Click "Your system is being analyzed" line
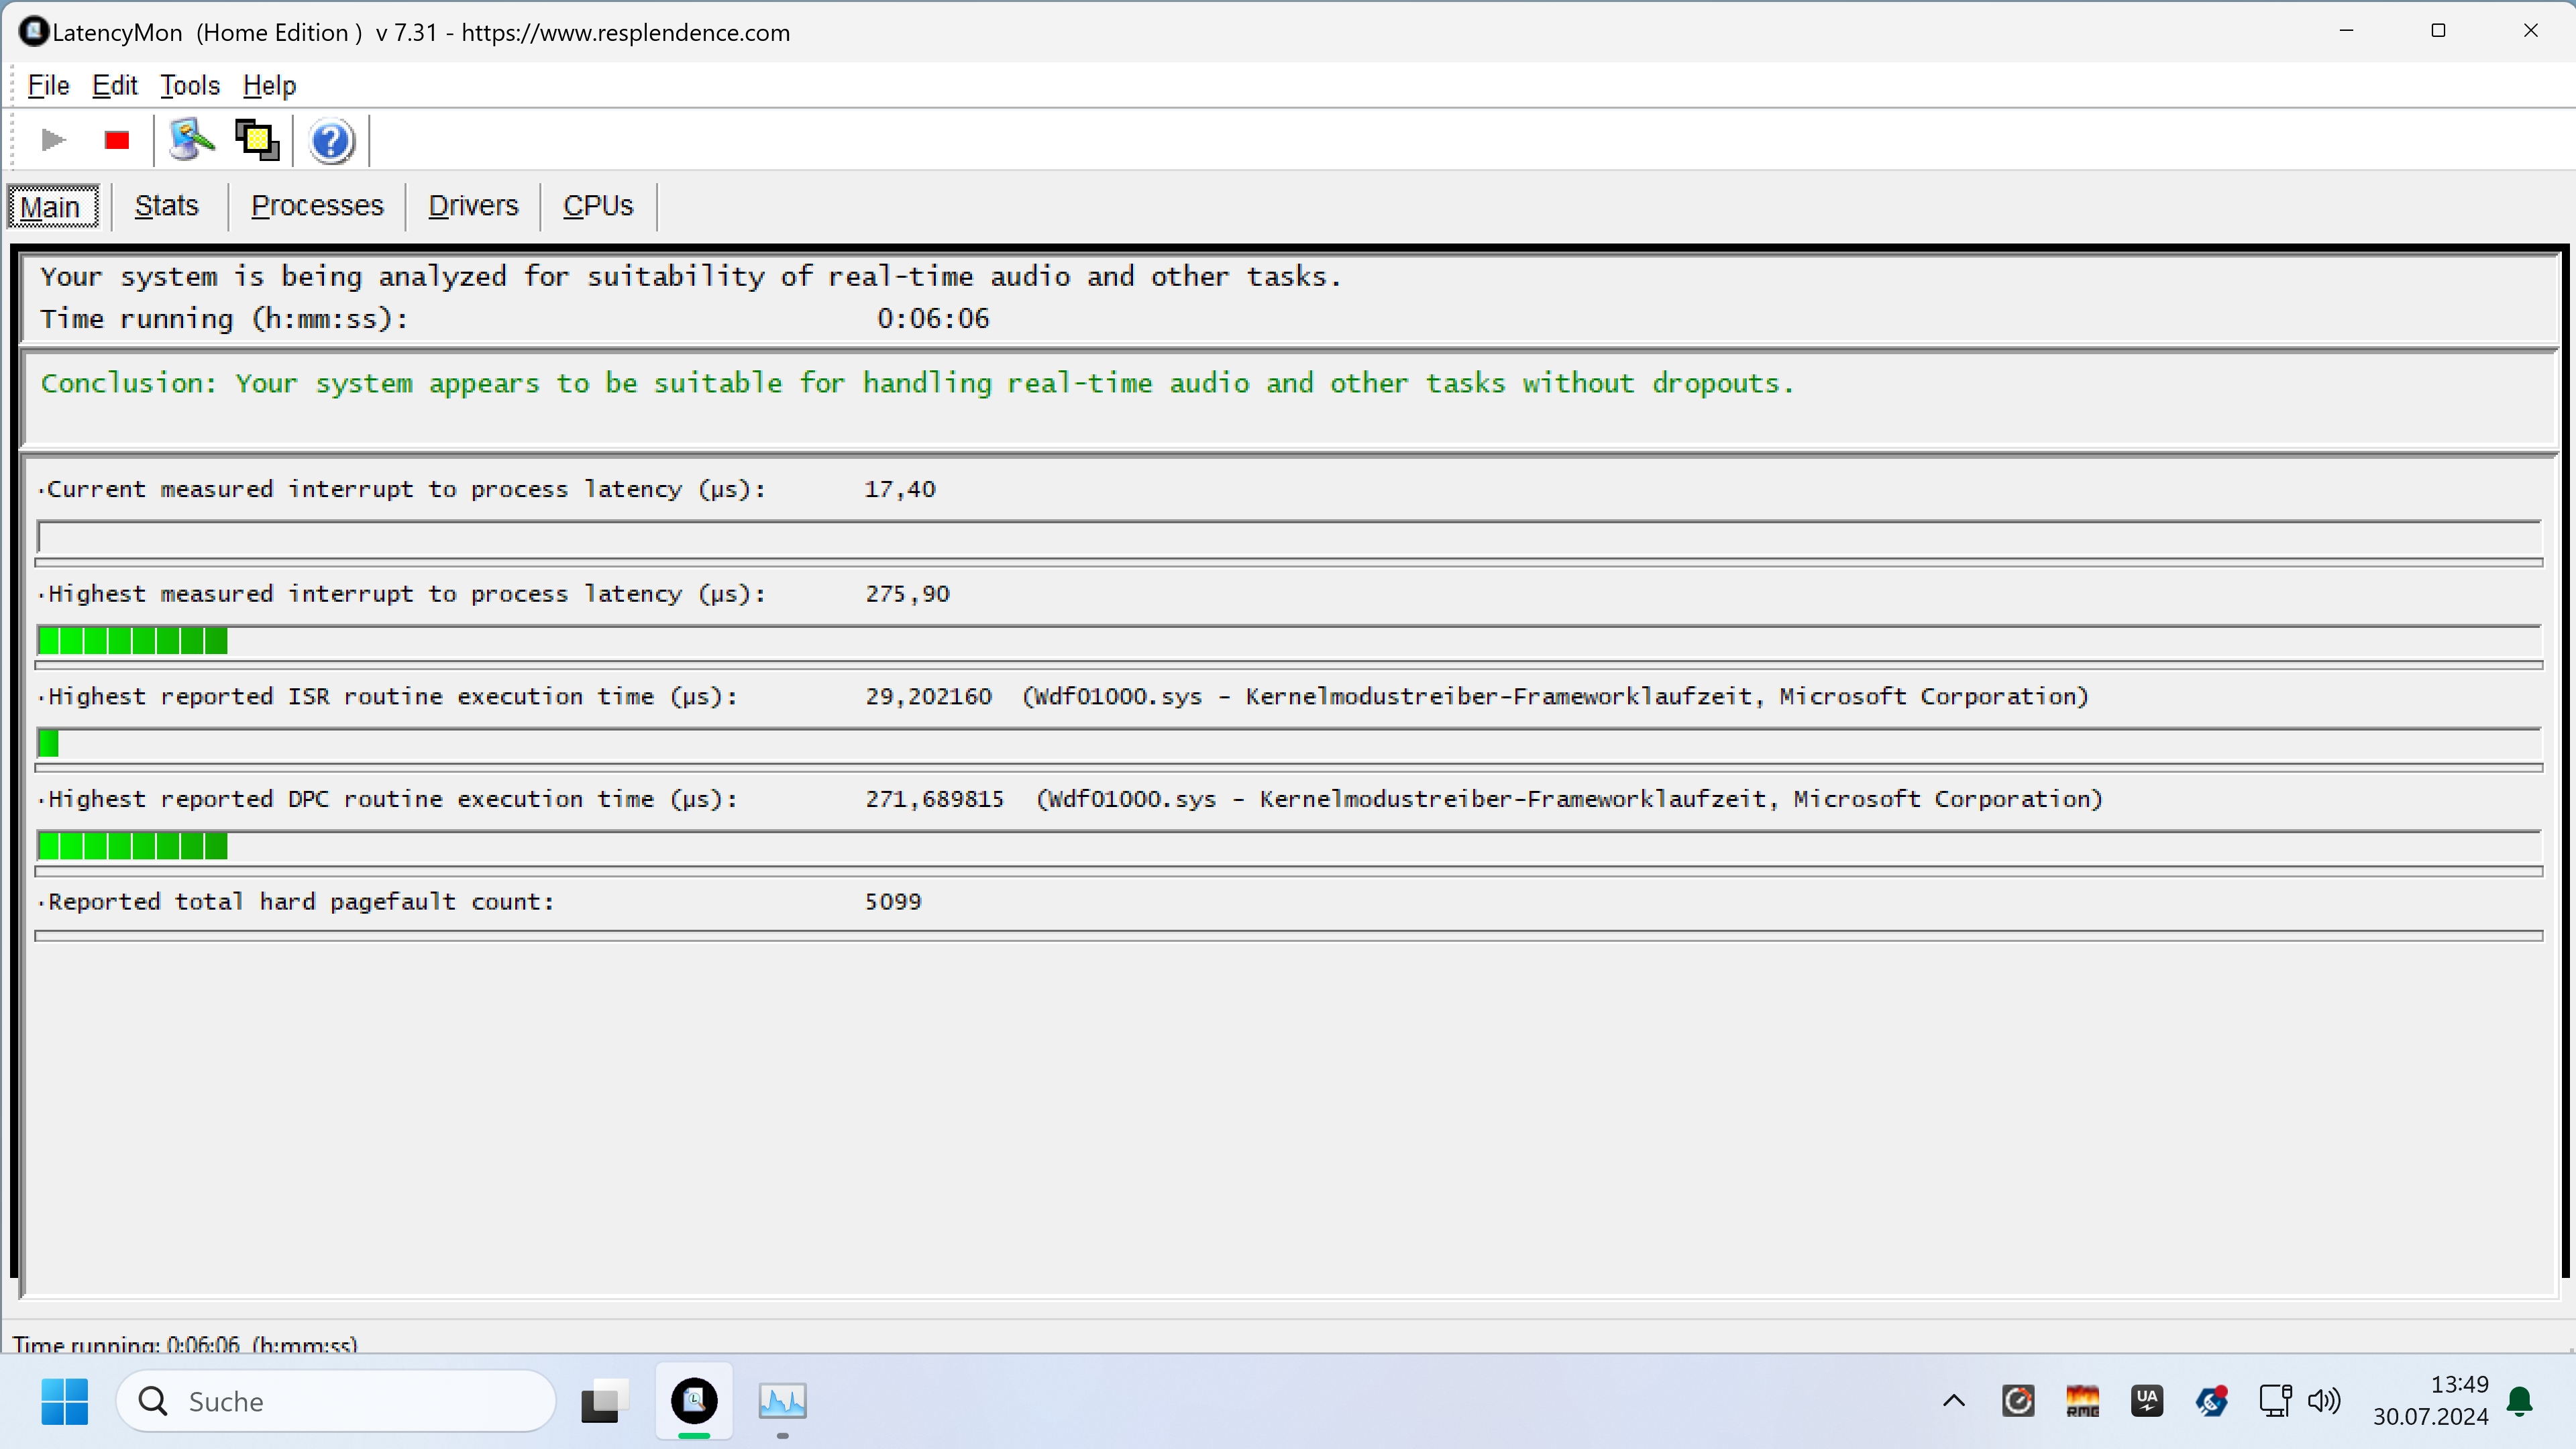This screenshot has width=2576, height=1449. [x=690, y=277]
